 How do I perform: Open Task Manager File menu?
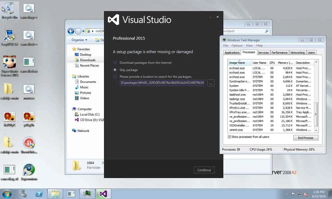[226, 46]
